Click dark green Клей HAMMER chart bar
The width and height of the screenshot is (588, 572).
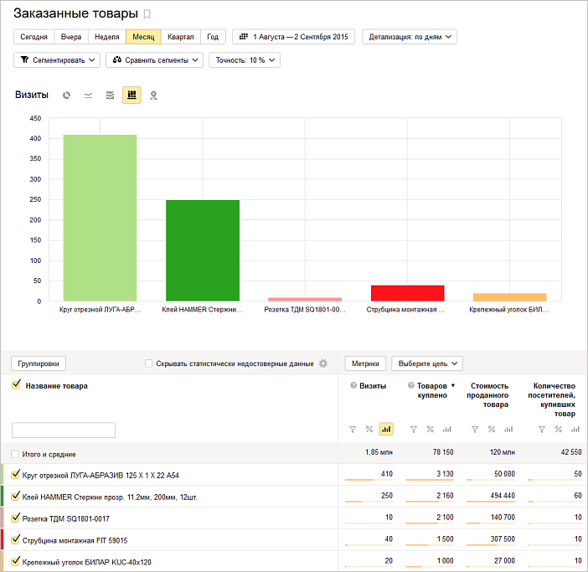[203, 250]
